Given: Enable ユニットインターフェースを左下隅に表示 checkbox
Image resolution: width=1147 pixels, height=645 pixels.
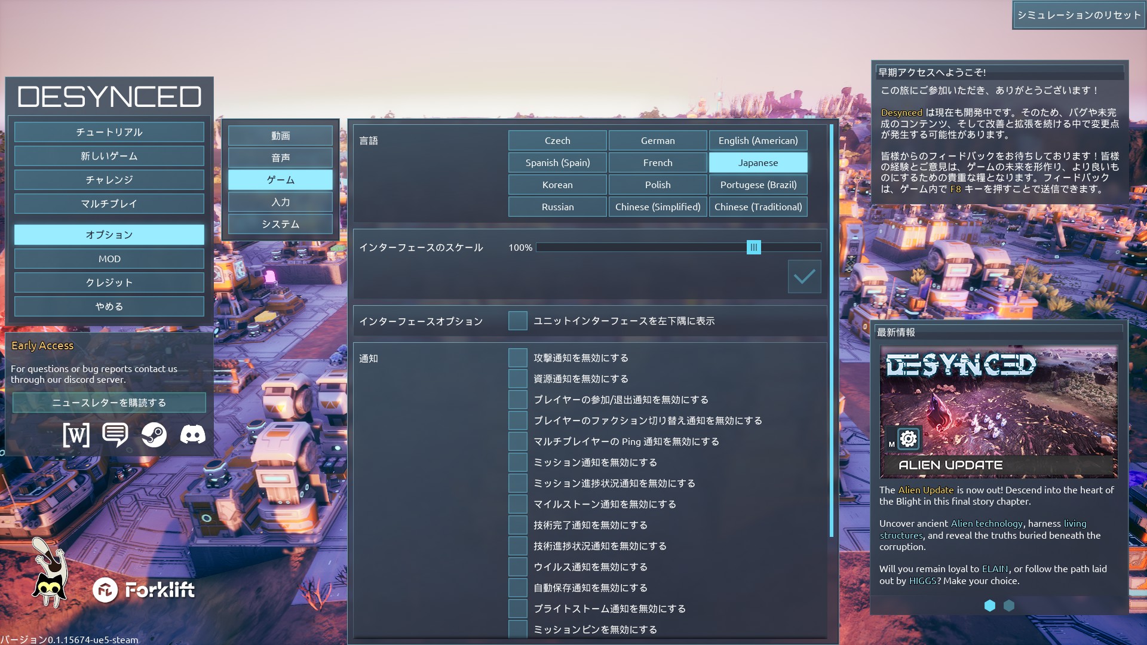Looking at the screenshot, I should [518, 321].
